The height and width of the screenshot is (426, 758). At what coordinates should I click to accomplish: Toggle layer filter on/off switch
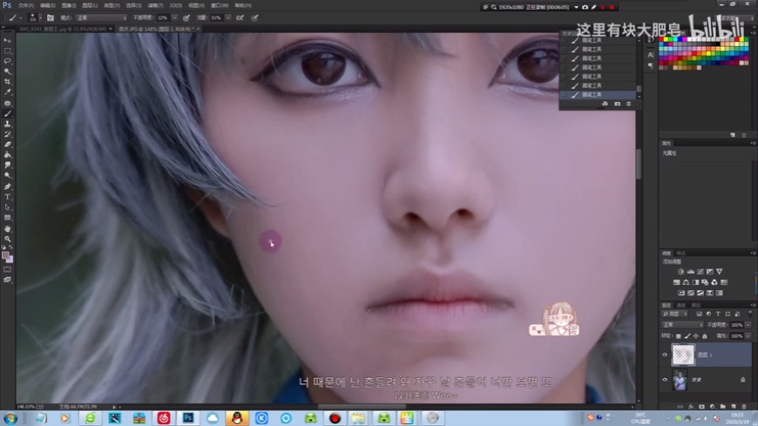point(750,314)
